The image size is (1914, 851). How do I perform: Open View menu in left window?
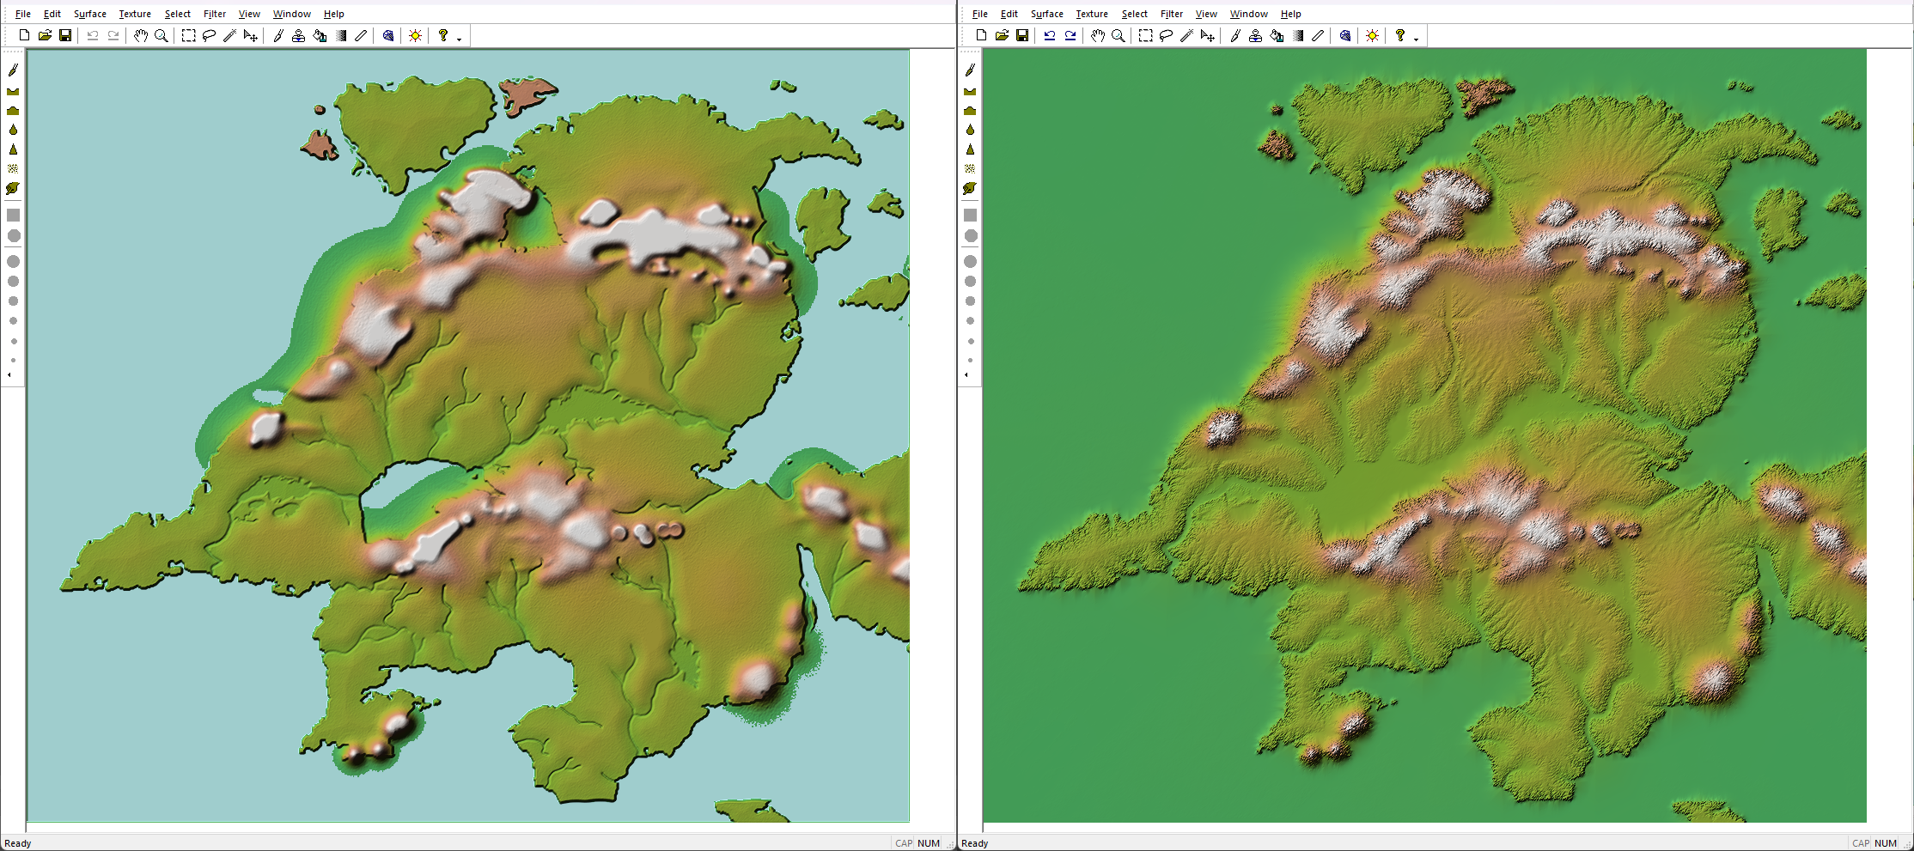coord(249,14)
